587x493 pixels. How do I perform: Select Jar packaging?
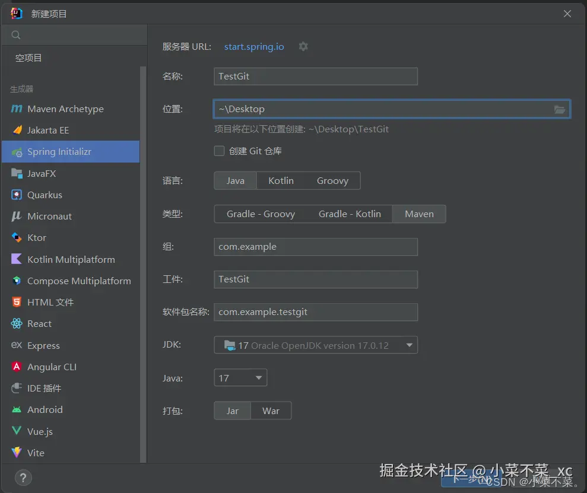233,411
